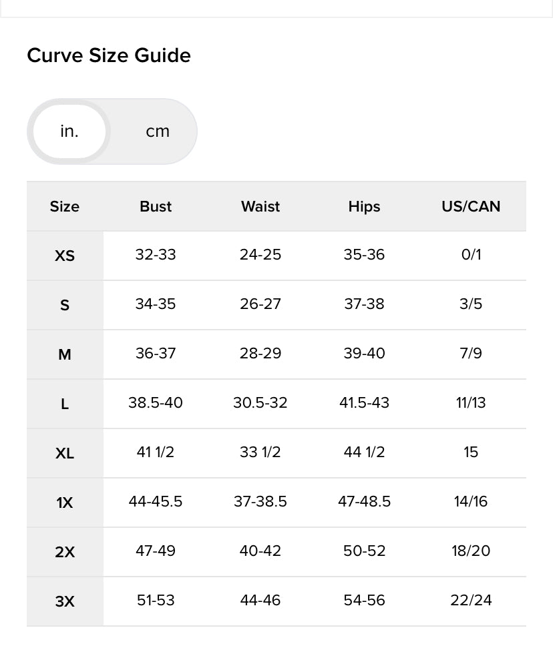
Task: Click the 22/24 US/CAN size cell
Action: pyautogui.click(x=471, y=600)
